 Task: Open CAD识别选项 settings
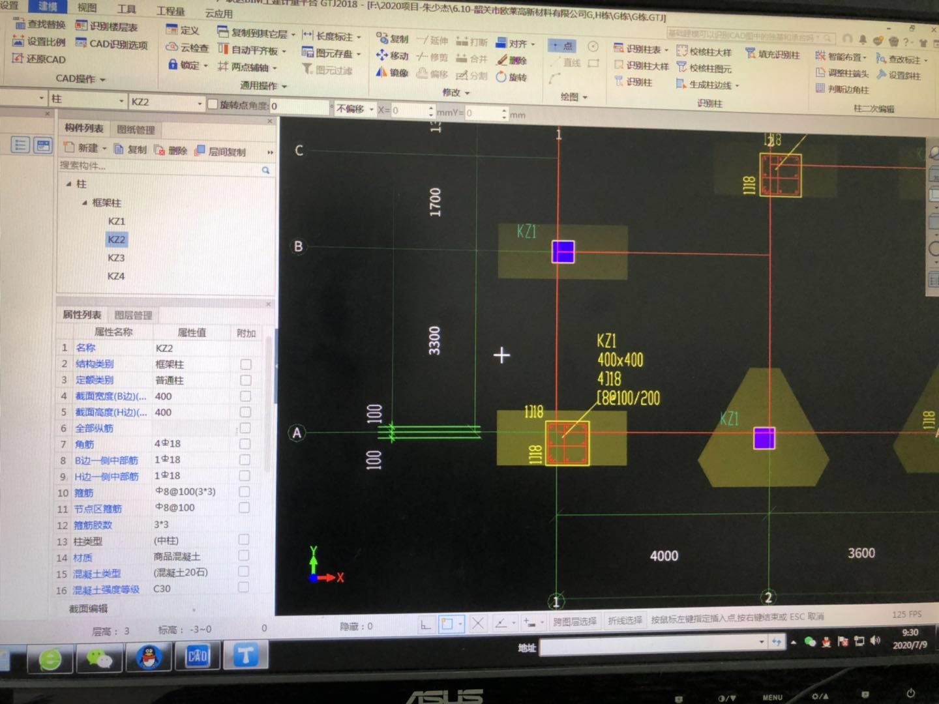(x=112, y=44)
